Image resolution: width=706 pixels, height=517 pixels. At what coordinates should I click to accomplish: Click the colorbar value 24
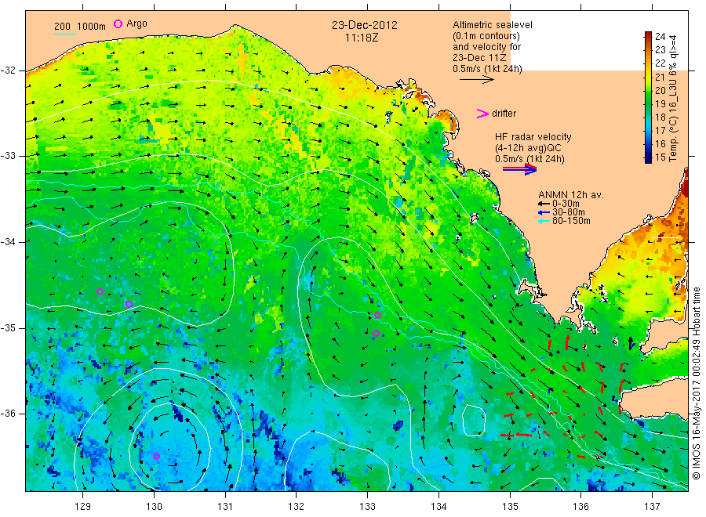pyautogui.click(x=660, y=36)
